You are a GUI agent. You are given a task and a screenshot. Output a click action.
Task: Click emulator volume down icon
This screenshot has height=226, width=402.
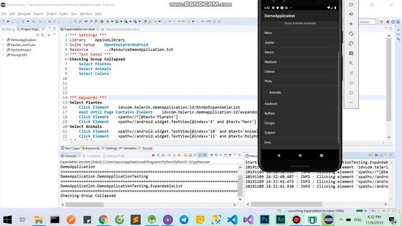click(351, 24)
